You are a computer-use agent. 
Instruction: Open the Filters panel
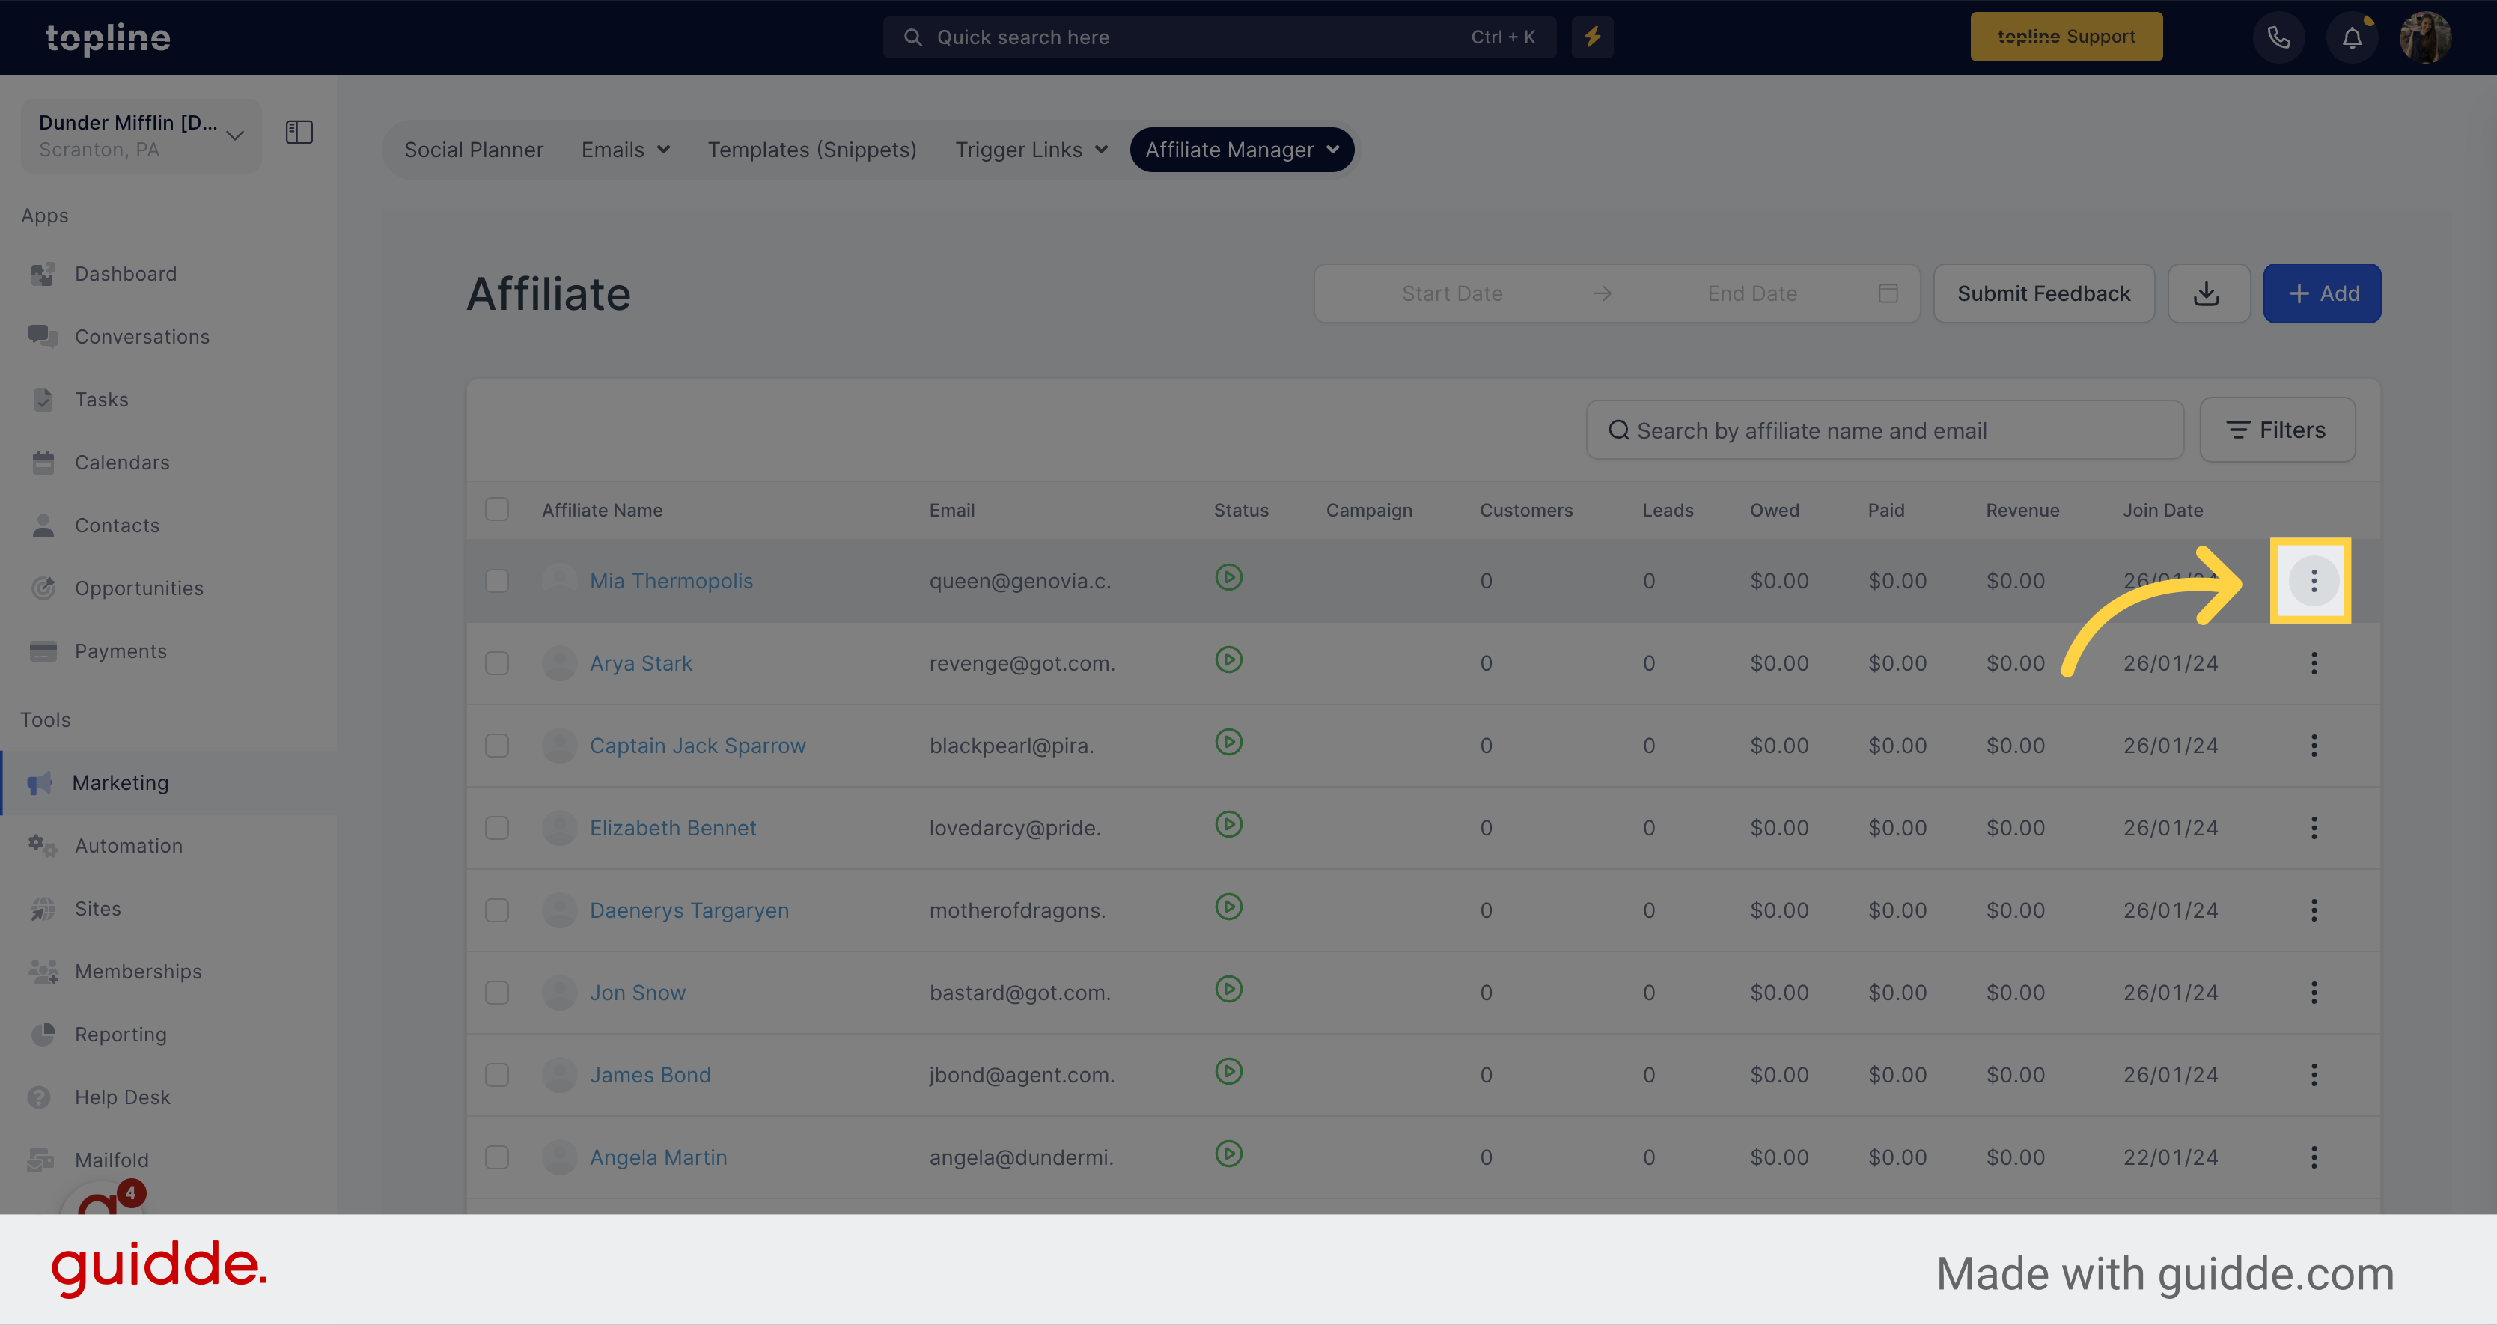pyautogui.click(x=2277, y=430)
